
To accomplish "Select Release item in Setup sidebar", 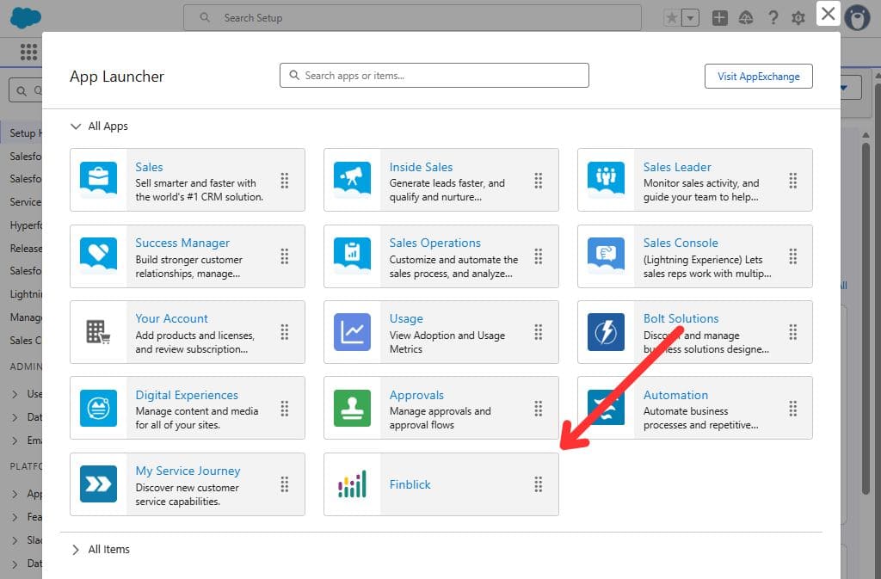I will (x=26, y=249).
